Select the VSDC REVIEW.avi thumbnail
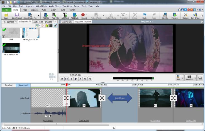Image resolution: width=205 pixels, height=131 pixels. click(11, 48)
